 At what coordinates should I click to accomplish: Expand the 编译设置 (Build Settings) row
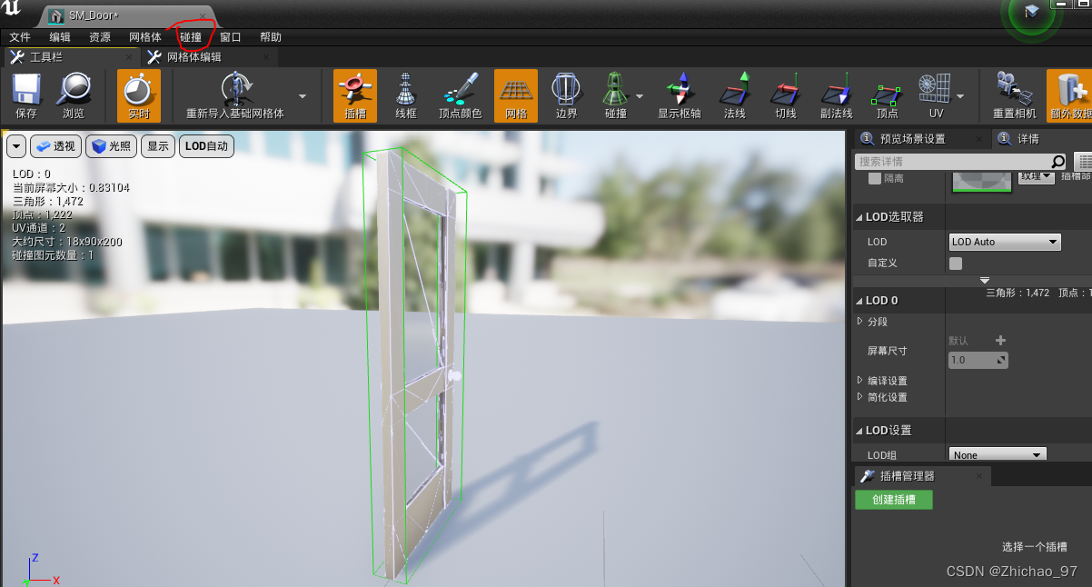[x=860, y=380]
